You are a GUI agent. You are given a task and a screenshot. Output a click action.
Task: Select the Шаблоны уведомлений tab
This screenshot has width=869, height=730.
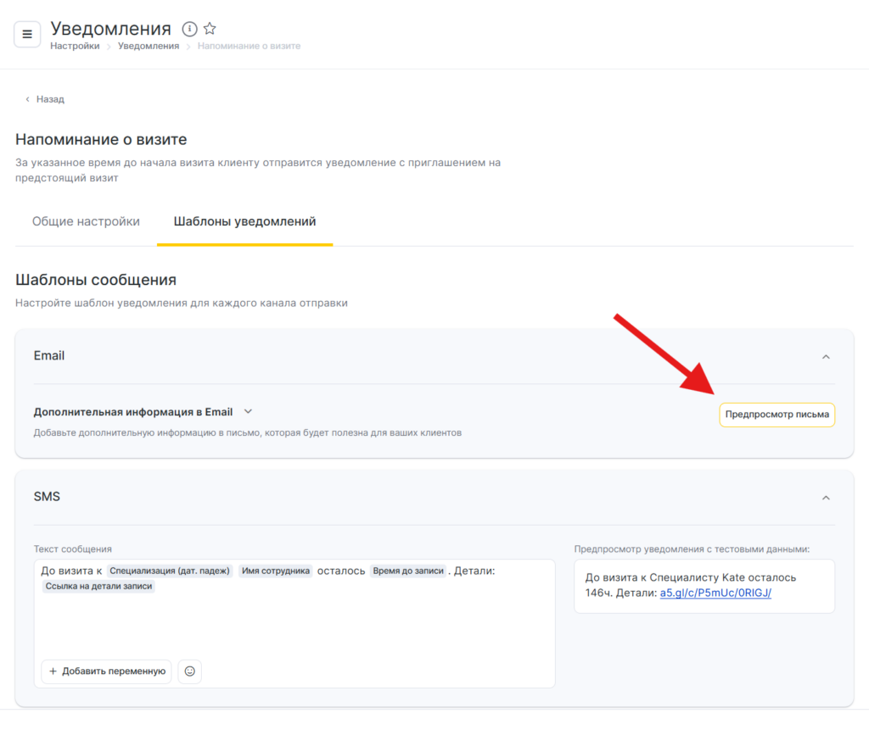tap(244, 221)
